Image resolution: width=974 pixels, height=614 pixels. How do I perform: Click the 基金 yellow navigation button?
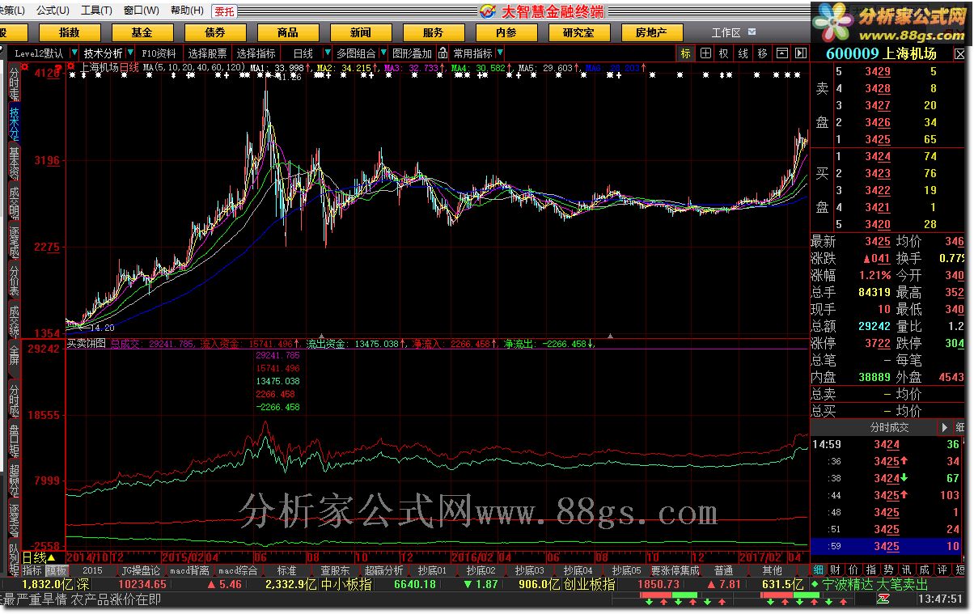pyautogui.click(x=142, y=32)
